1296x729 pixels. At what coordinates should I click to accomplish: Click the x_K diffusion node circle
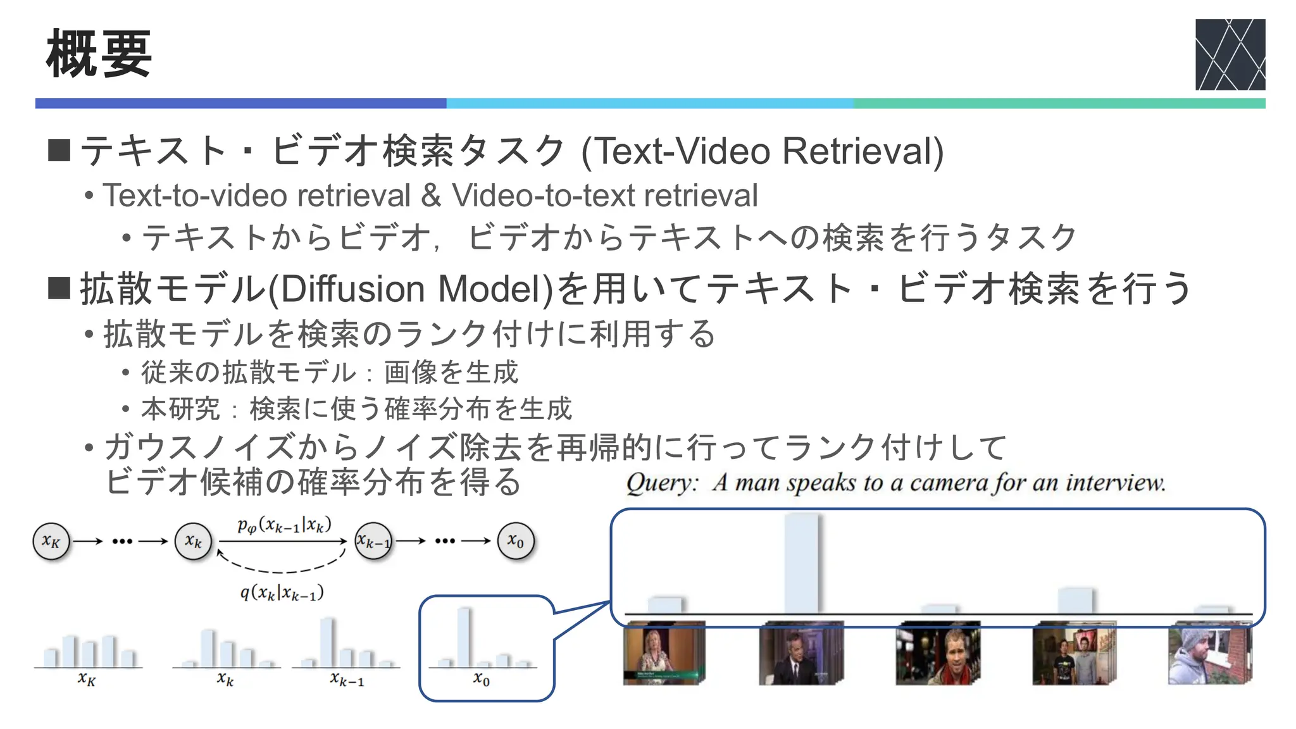coord(51,542)
